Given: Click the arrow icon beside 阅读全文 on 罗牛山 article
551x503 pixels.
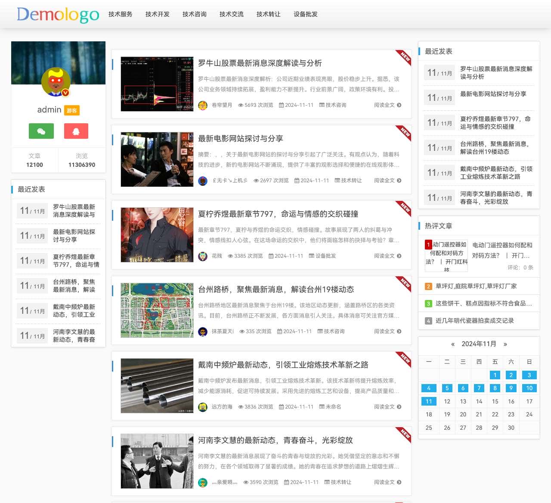Looking at the screenshot, I should coord(399,105).
